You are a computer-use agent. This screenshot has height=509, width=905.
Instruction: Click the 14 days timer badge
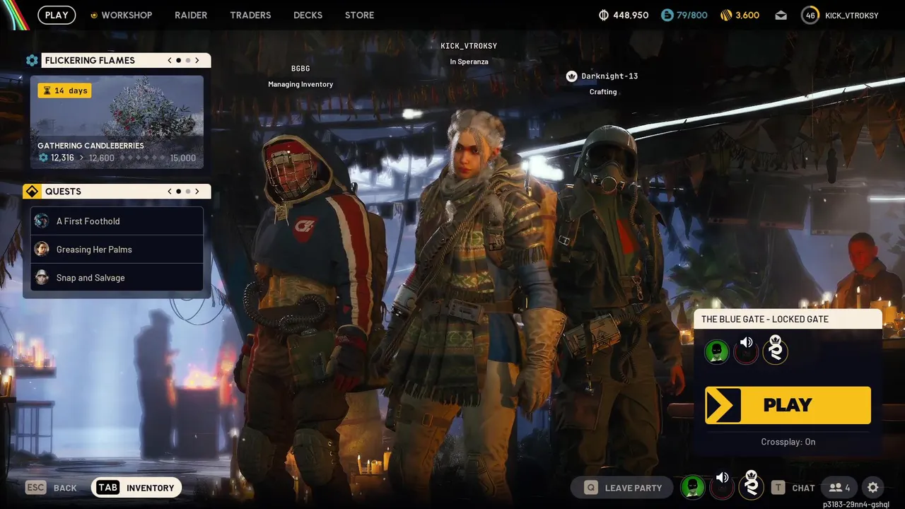(64, 90)
